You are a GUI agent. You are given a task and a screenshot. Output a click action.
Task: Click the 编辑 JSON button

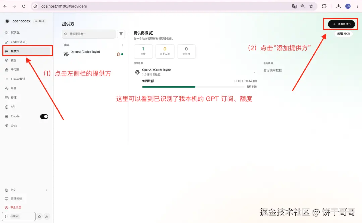[343, 34]
